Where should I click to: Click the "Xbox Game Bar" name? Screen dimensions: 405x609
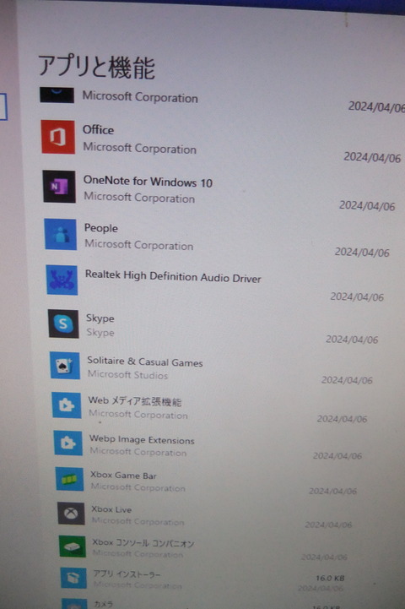123,475
